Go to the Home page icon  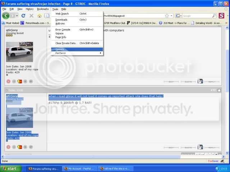click(39, 16)
